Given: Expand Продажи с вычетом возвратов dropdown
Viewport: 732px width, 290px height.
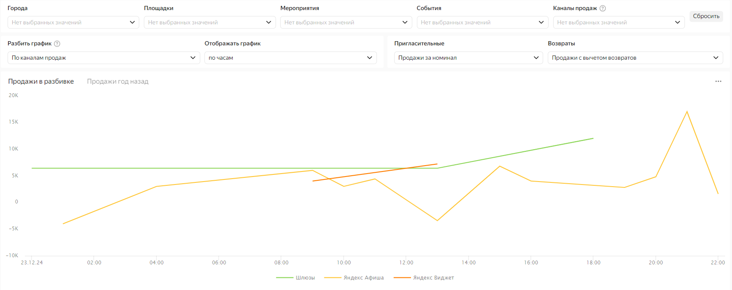Looking at the screenshot, I should (x=635, y=58).
